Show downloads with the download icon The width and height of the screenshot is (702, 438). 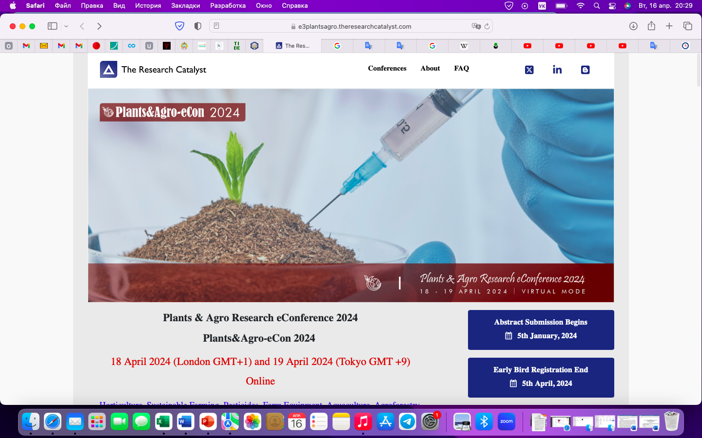click(x=633, y=26)
